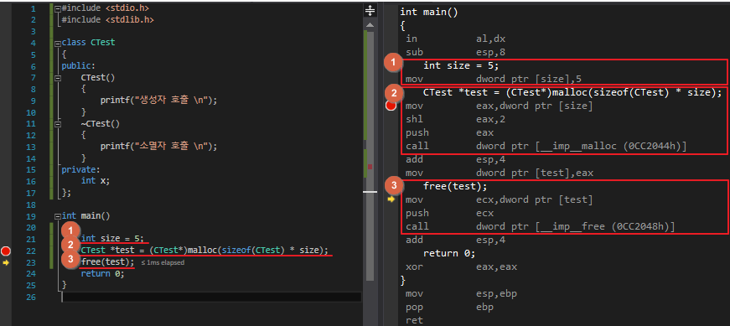
Task: Click the red breakpoint marker in the scrollbar
Action: [370, 166]
